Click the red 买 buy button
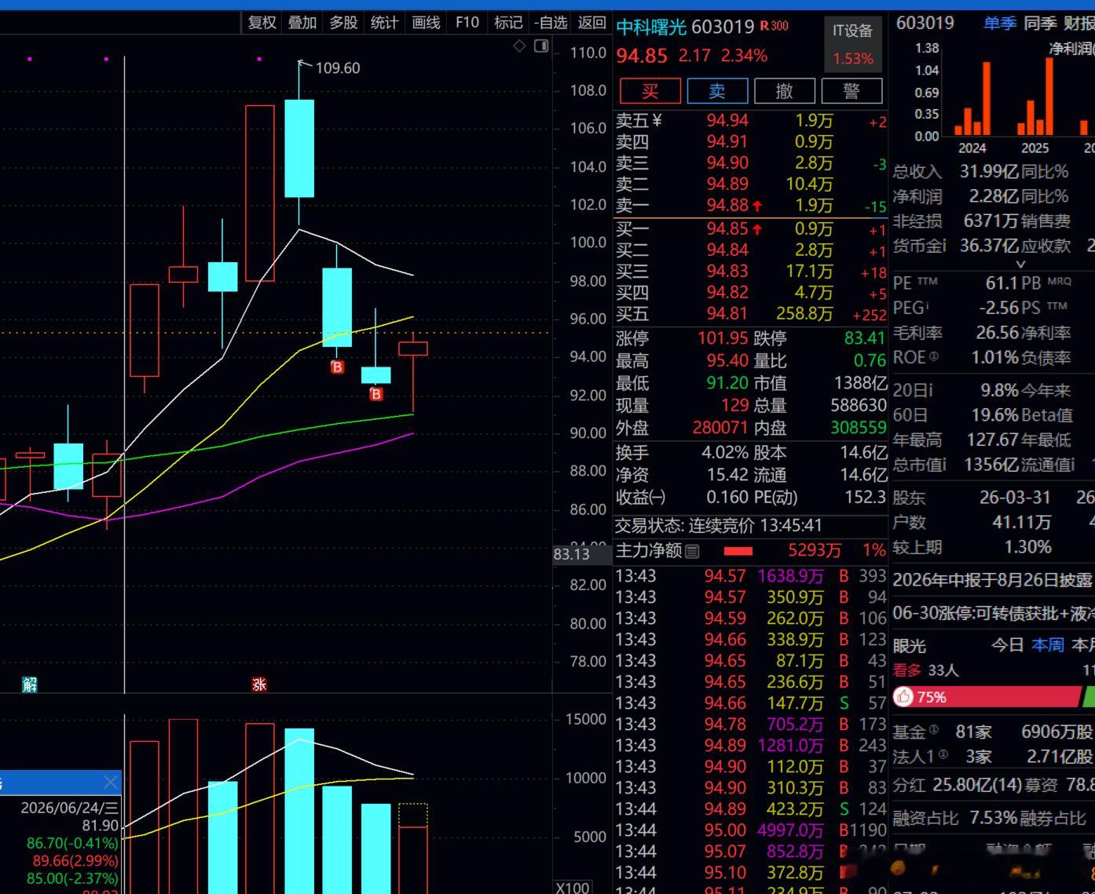The width and height of the screenshot is (1095, 894). 650,91
